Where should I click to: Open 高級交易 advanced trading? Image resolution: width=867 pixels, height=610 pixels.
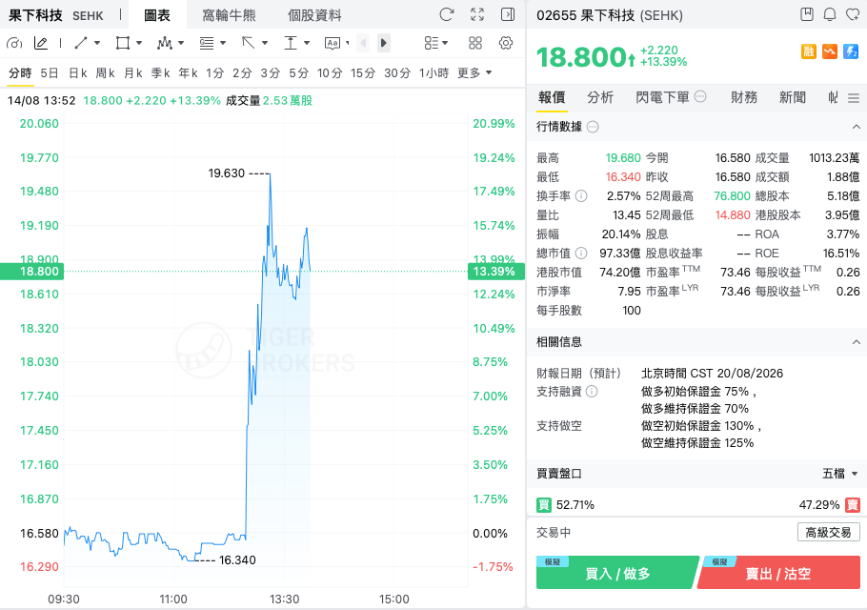click(x=828, y=532)
